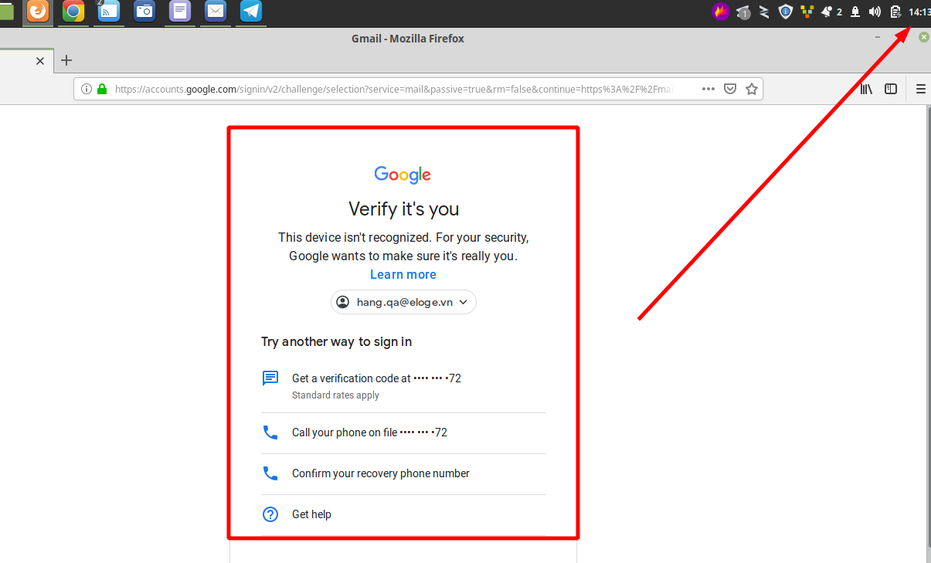
Task: Click the 'Verify it's you' heading
Action: (x=403, y=209)
